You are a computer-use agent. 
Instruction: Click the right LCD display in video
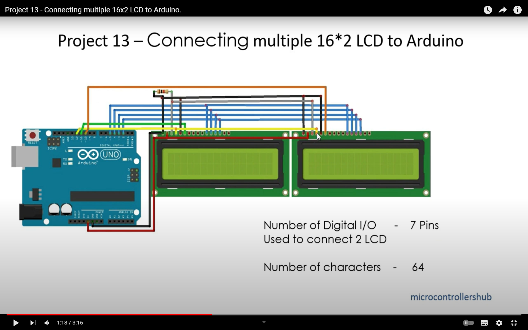(x=361, y=164)
